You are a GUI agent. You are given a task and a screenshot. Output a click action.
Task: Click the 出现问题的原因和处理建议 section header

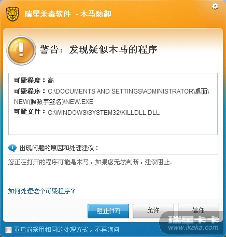coord(59,148)
